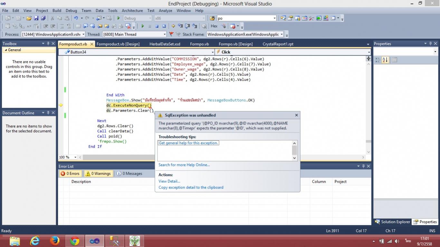Click the Save floppy disk icon

tap(36, 18)
